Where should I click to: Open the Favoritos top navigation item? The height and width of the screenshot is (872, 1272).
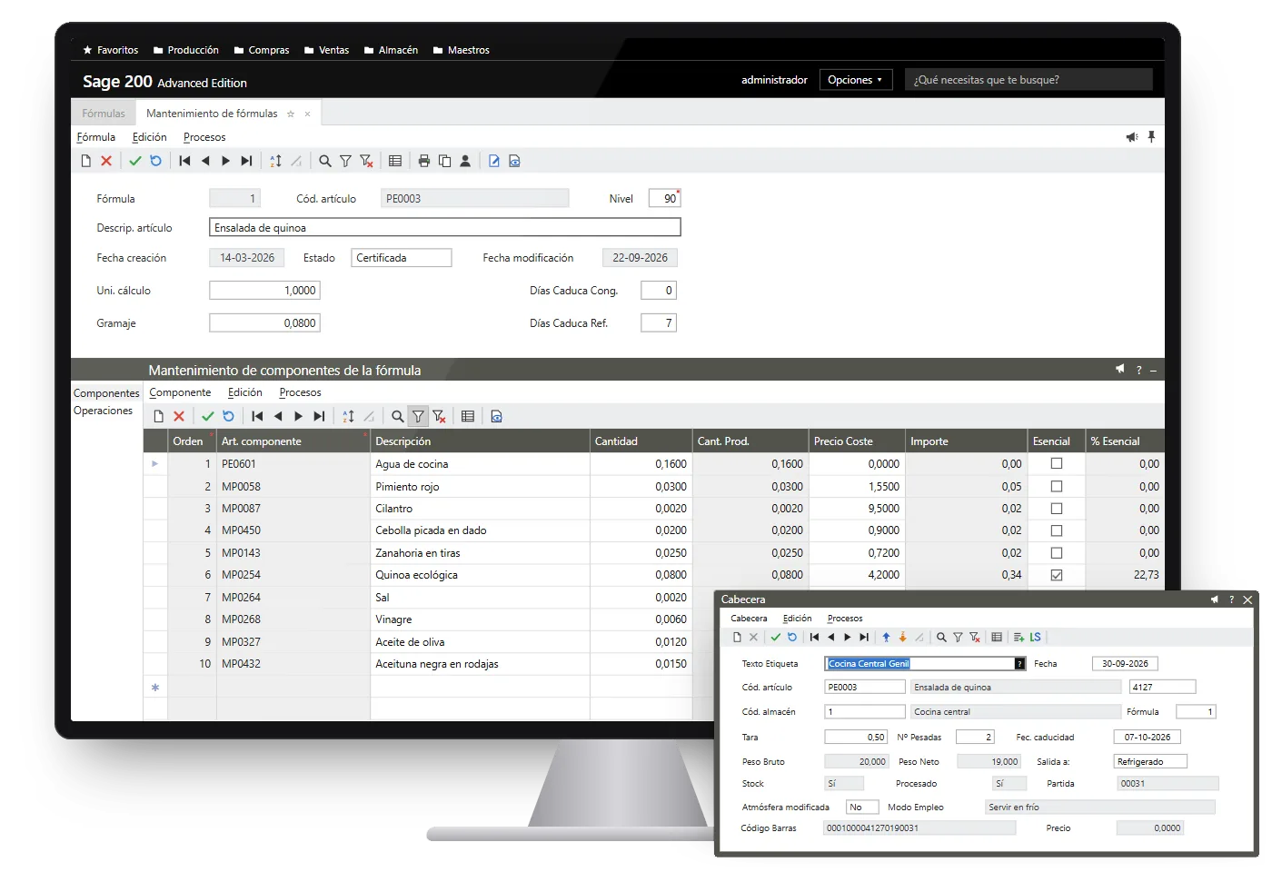click(x=111, y=50)
